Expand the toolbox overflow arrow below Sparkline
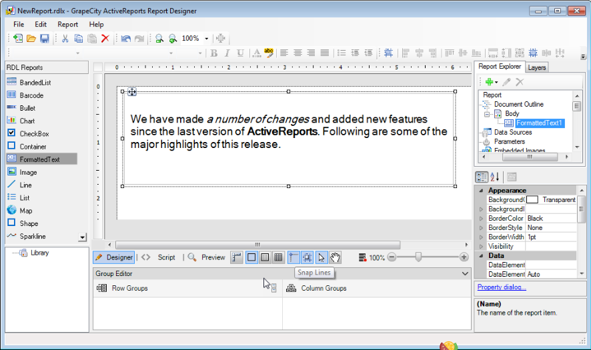 (x=82, y=237)
